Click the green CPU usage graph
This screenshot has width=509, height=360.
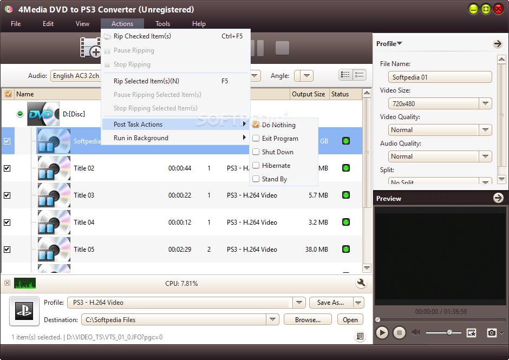tap(25, 283)
